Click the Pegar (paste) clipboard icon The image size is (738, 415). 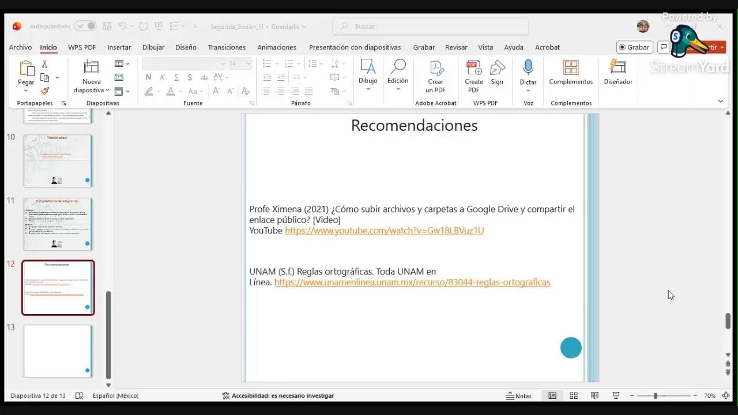point(27,69)
